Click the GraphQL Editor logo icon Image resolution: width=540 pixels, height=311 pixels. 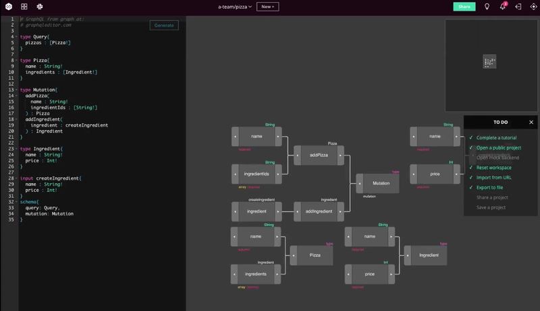coord(9,7)
